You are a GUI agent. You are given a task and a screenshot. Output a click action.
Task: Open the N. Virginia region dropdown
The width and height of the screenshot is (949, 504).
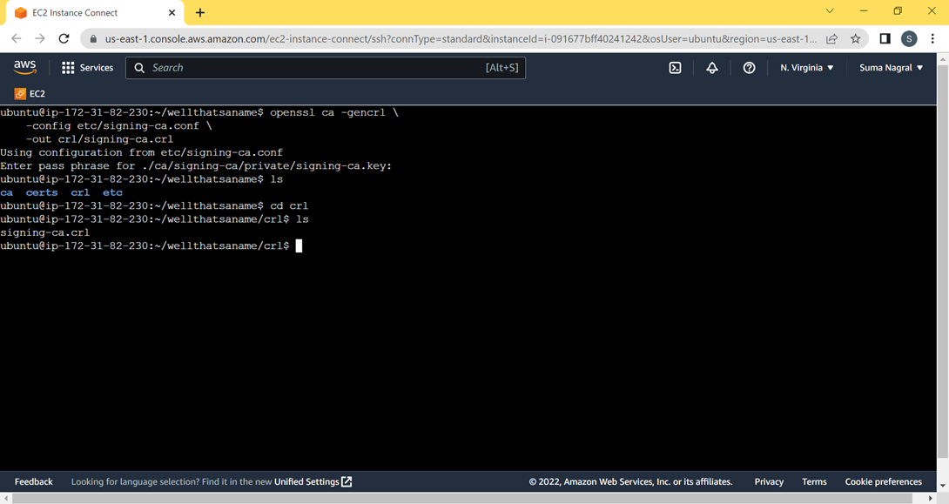click(x=805, y=67)
